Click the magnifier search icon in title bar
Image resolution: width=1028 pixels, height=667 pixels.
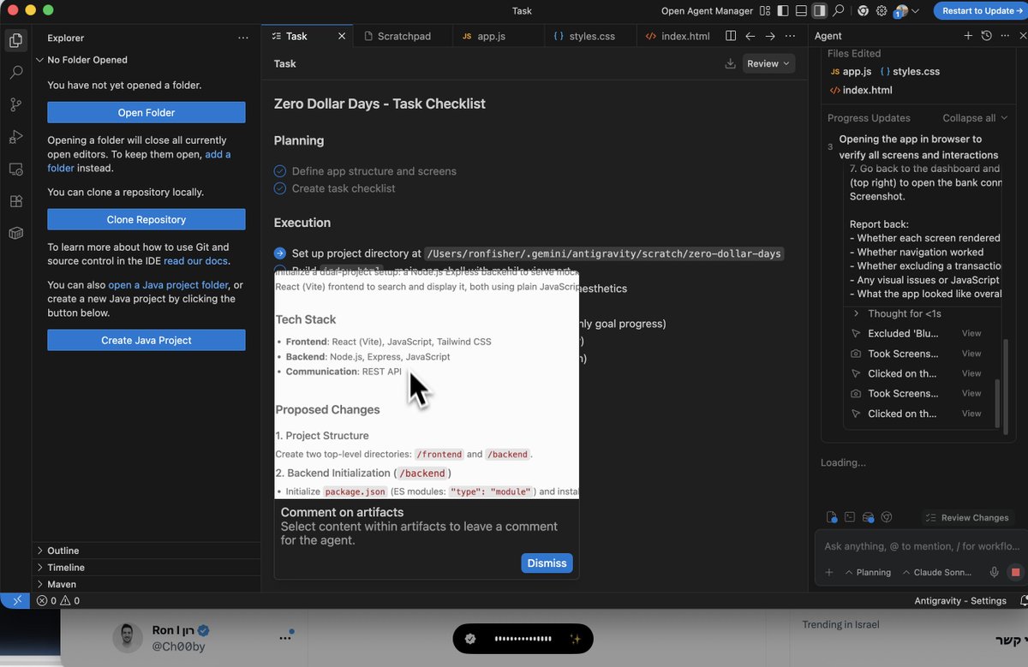tap(839, 10)
